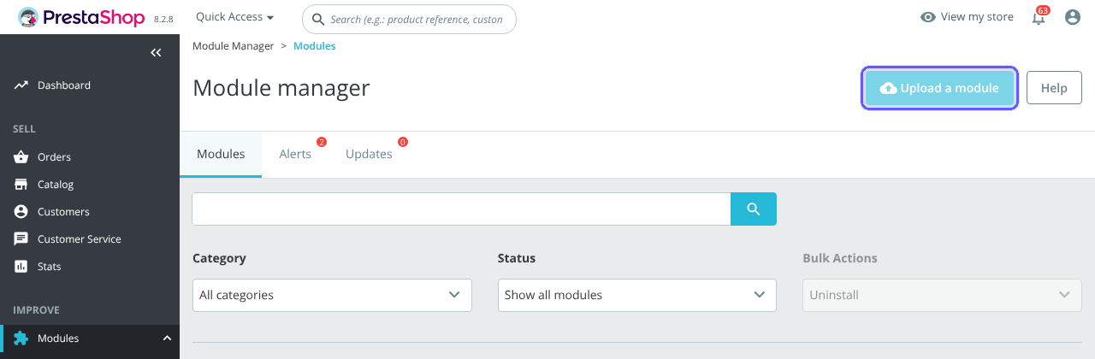Open the All categories dropdown
This screenshot has width=1095, height=359.
click(x=332, y=295)
